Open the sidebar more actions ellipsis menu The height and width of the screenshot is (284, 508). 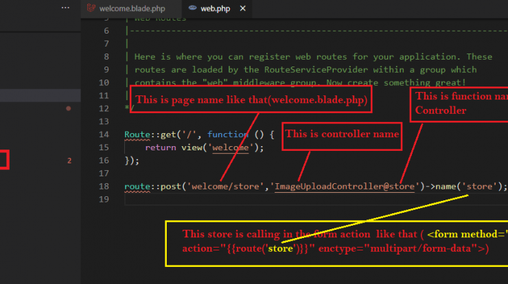(65, 8)
